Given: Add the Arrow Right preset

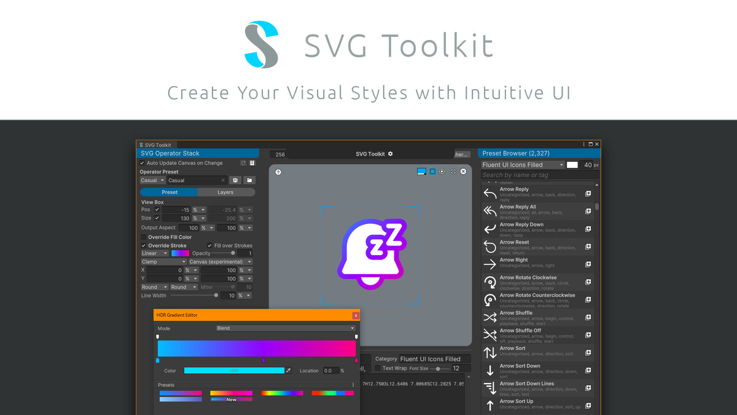Looking at the screenshot, I should [588, 264].
